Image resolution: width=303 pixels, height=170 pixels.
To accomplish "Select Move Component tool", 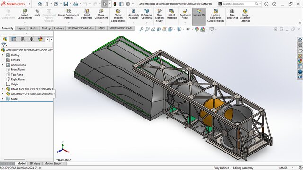I will pos(101,14).
